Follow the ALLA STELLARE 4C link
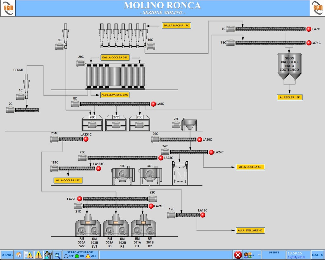325x260 pixels. point(250,230)
